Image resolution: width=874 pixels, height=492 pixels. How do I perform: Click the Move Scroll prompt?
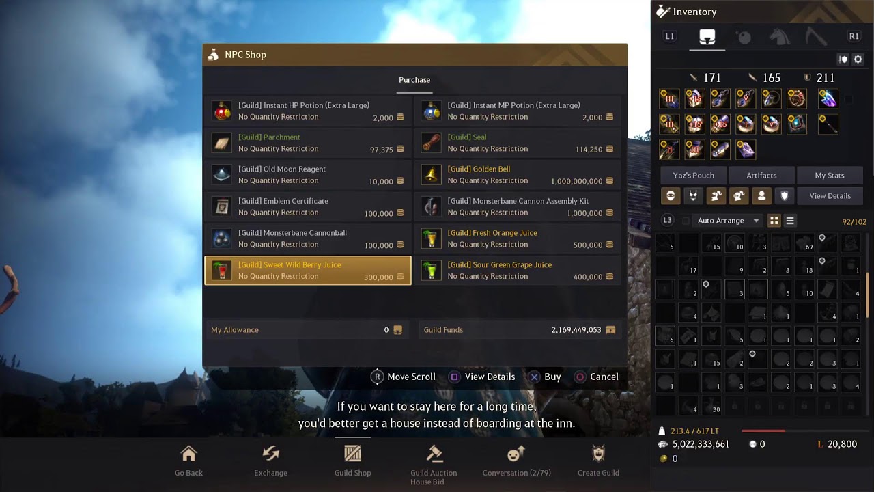pyautogui.click(x=403, y=377)
